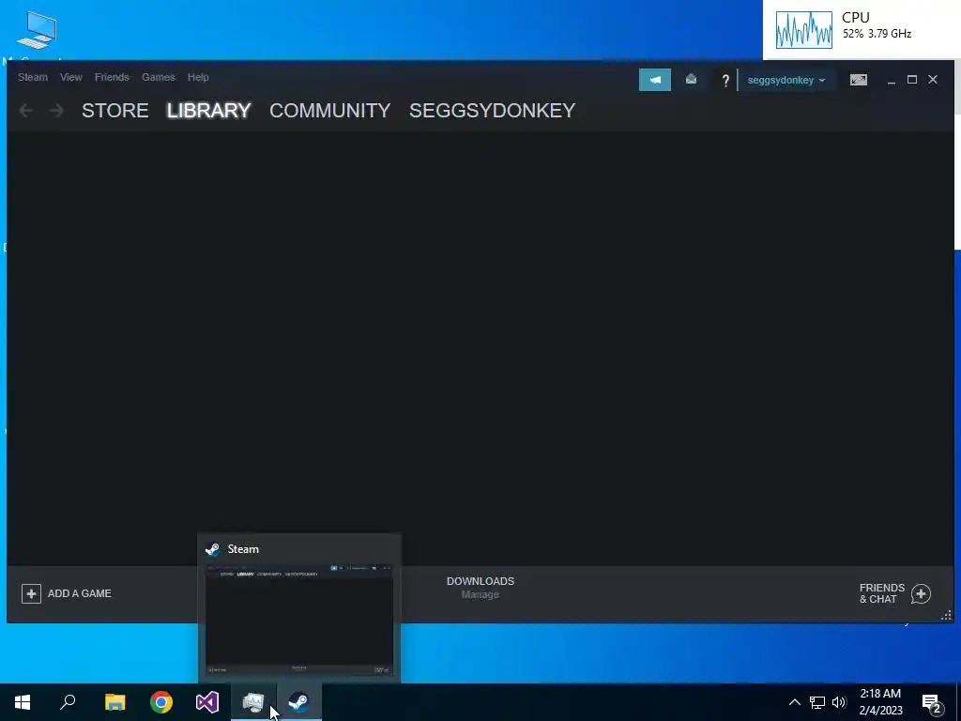961x721 pixels.
Task: Click the network tray icon
Action: click(x=817, y=702)
